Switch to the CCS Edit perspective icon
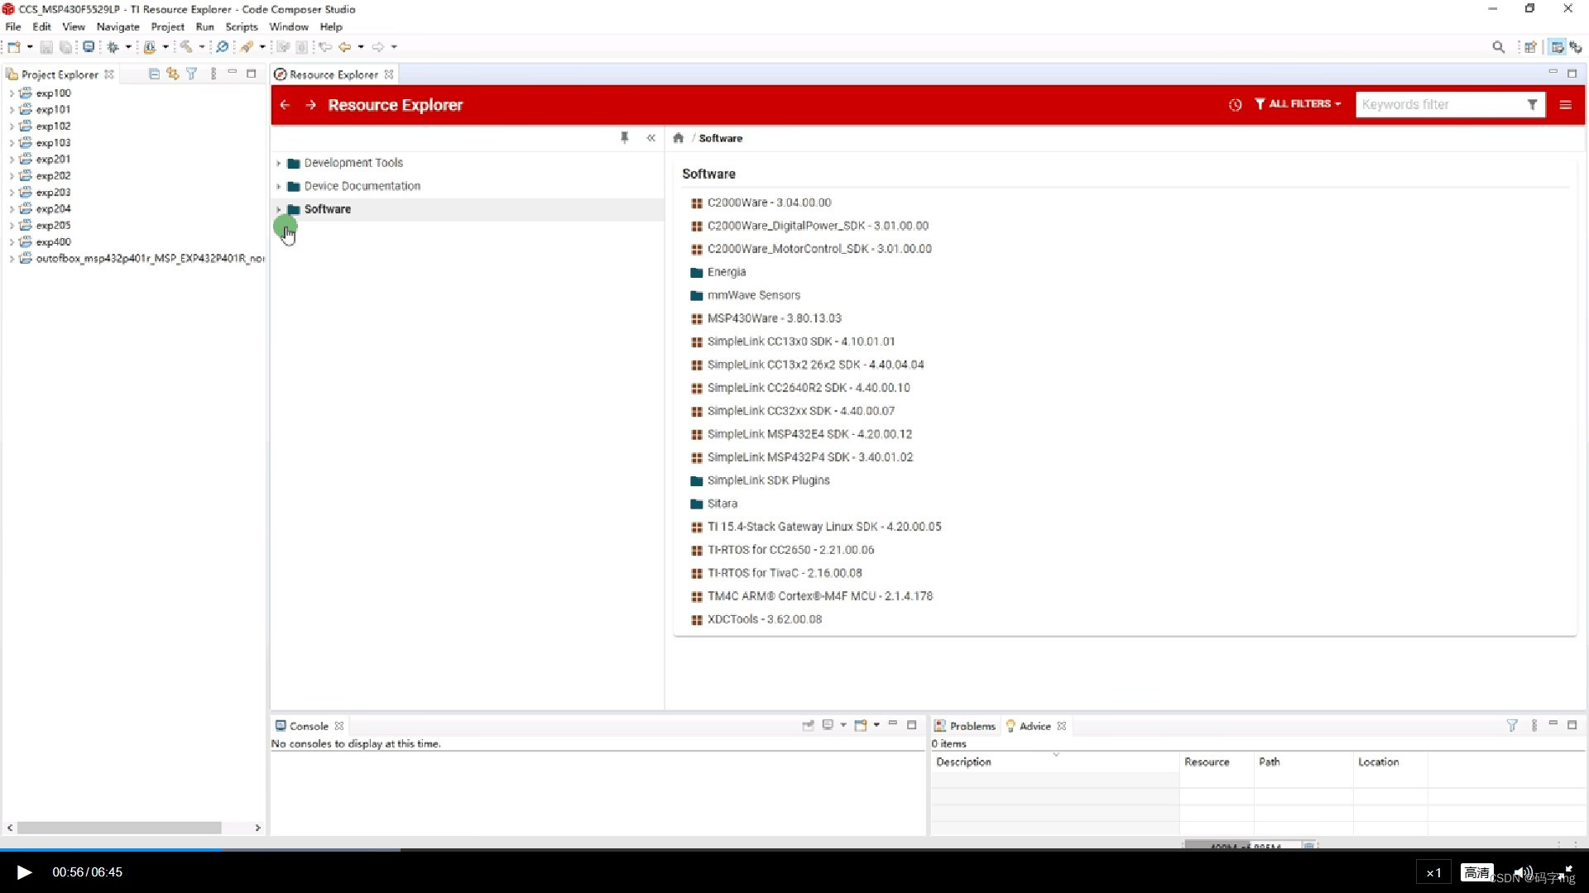Viewport: 1589px width, 893px height. [x=1558, y=47]
